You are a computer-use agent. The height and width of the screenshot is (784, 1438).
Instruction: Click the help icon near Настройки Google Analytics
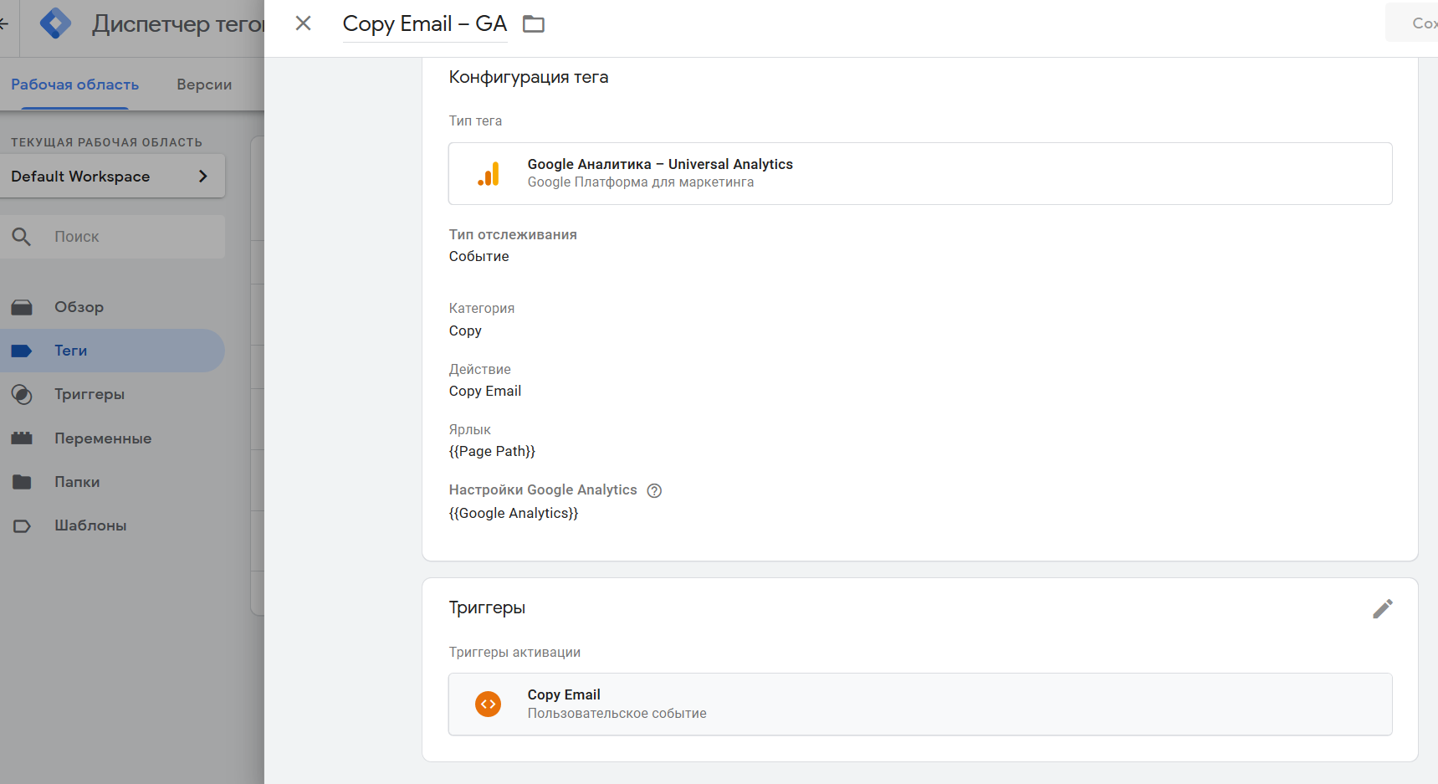point(654,491)
